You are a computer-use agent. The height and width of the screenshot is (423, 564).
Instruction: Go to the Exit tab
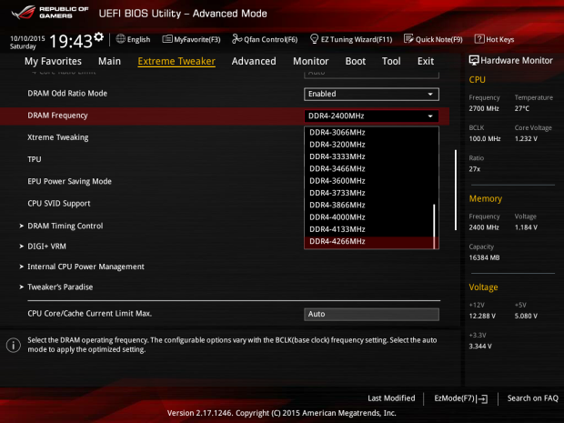point(426,61)
